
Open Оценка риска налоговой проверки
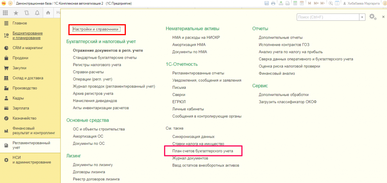tap(289, 66)
